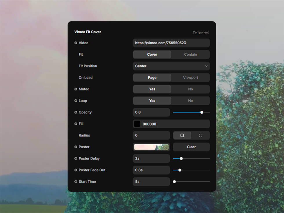Click the plus icon beside Fill

[x=76, y=124]
